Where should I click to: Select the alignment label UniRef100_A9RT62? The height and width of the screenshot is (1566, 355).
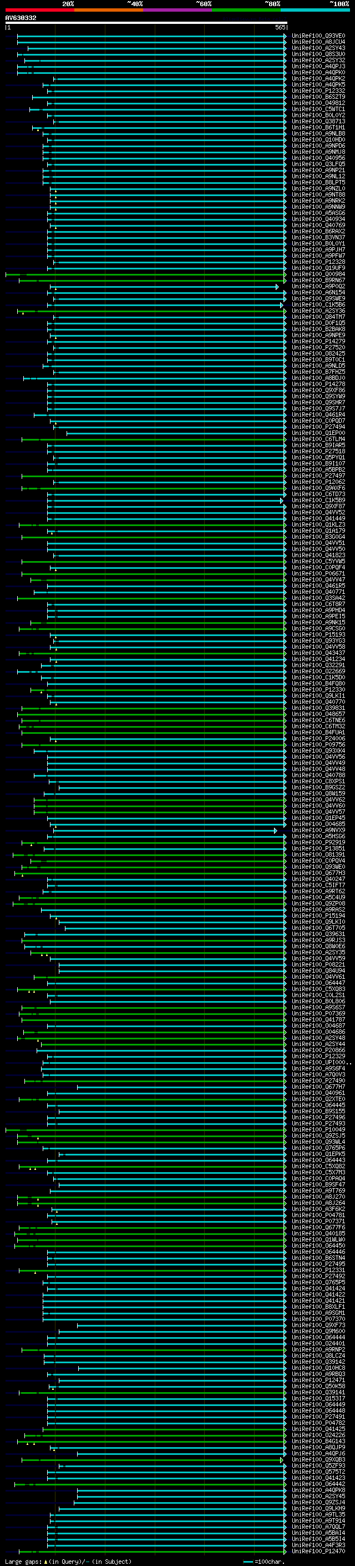318,891
